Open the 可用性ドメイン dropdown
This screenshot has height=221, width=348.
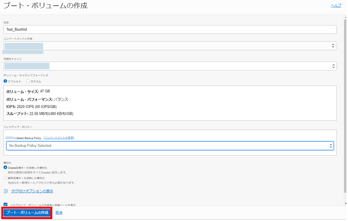[170, 66]
